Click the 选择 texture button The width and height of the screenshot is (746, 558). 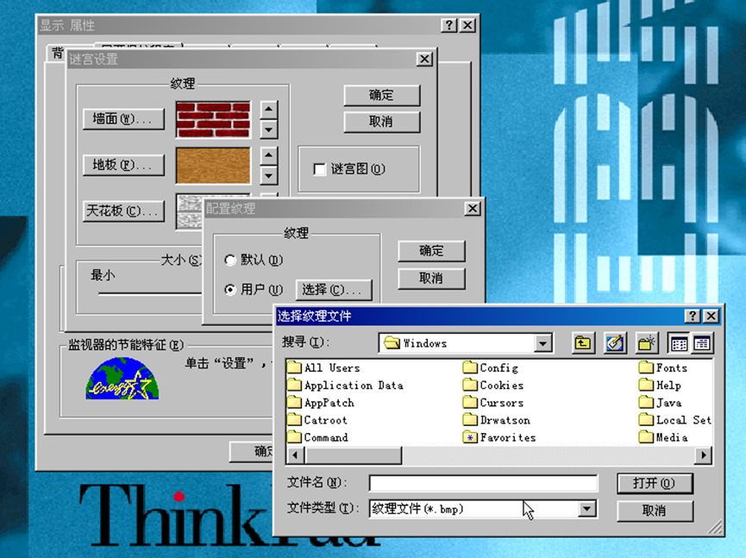click(334, 290)
